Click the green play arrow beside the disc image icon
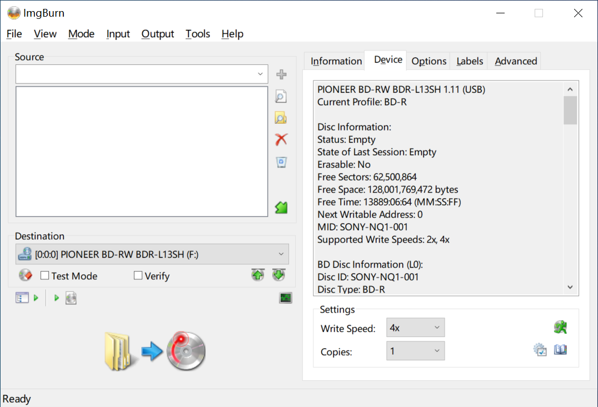598x407 pixels. [57, 298]
